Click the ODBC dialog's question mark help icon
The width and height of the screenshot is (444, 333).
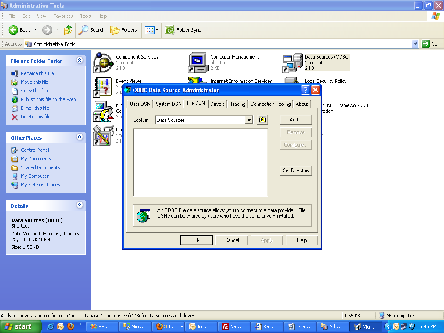coord(305,90)
